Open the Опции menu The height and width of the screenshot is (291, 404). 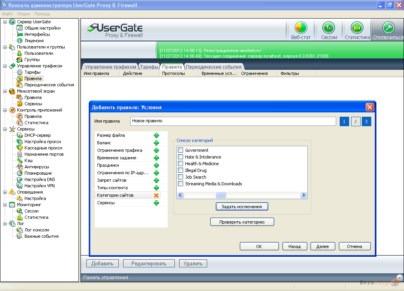tap(23, 14)
